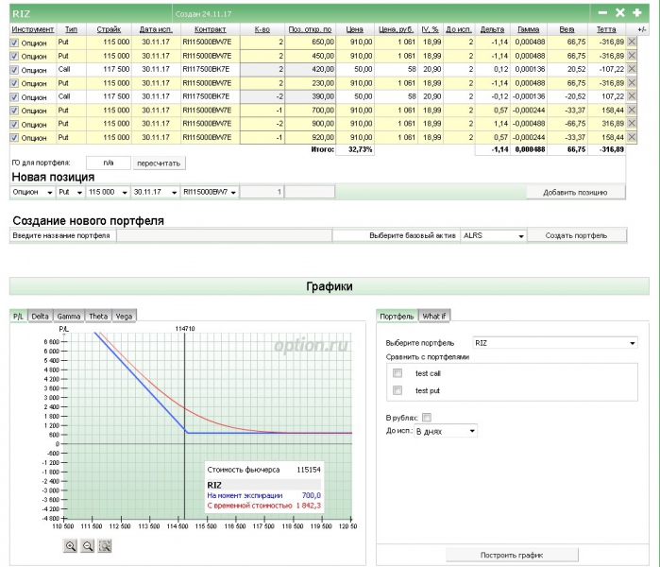Image resolution: width=660 pixels, height=567 pixels.
Task: Delete the last Put row with X icon
Action: [x=633, y=137]
